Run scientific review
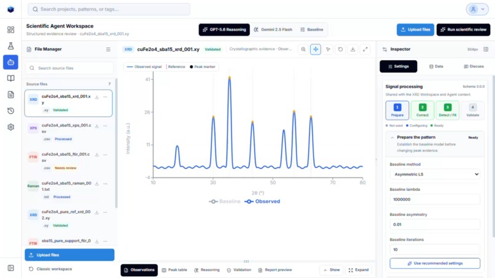The image size is (495, 278). click(464, 29)
